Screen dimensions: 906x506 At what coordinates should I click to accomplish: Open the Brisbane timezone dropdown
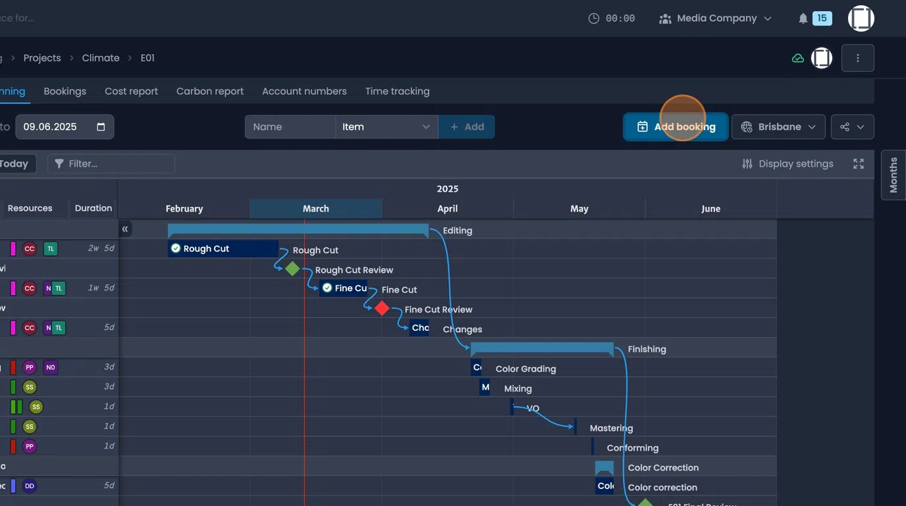coord(778,126)
